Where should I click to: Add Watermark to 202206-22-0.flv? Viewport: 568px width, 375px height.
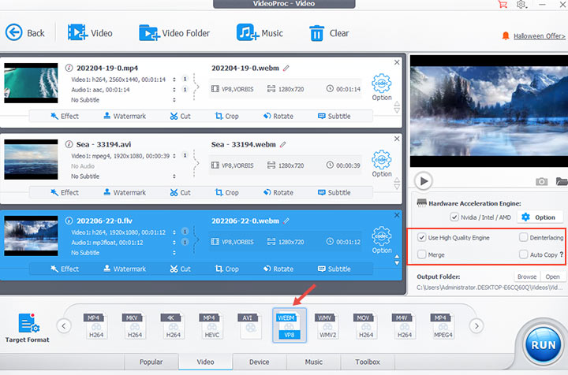(125, 269)
